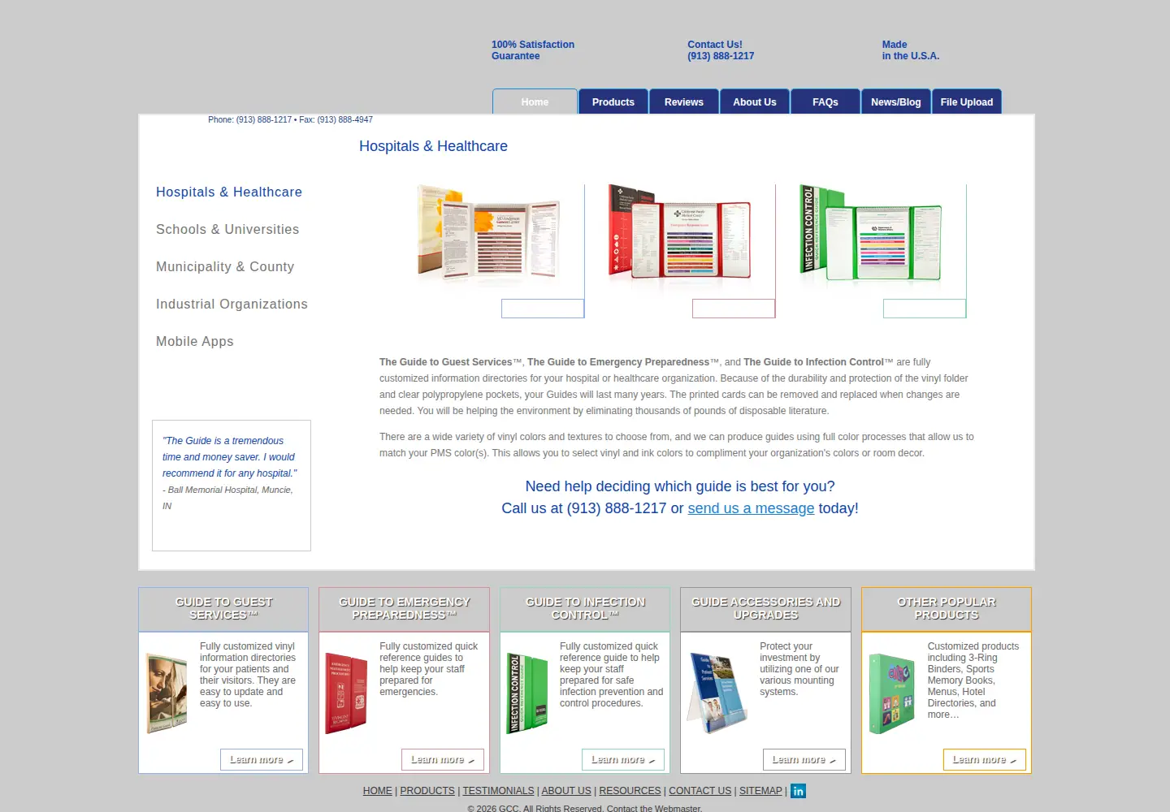Click the Ball Memorial Hospital testimonial quote
Screen dimensions: 1170x812
pyautogui.click(x=230, y=473)
